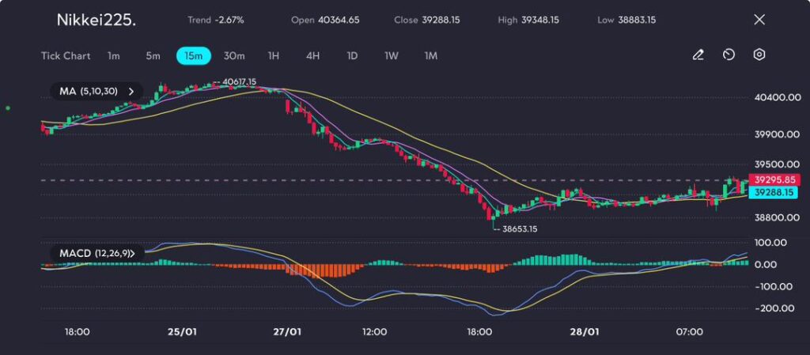Click the 25/01 date label
The image size is (810, 355).
point(183,331)
